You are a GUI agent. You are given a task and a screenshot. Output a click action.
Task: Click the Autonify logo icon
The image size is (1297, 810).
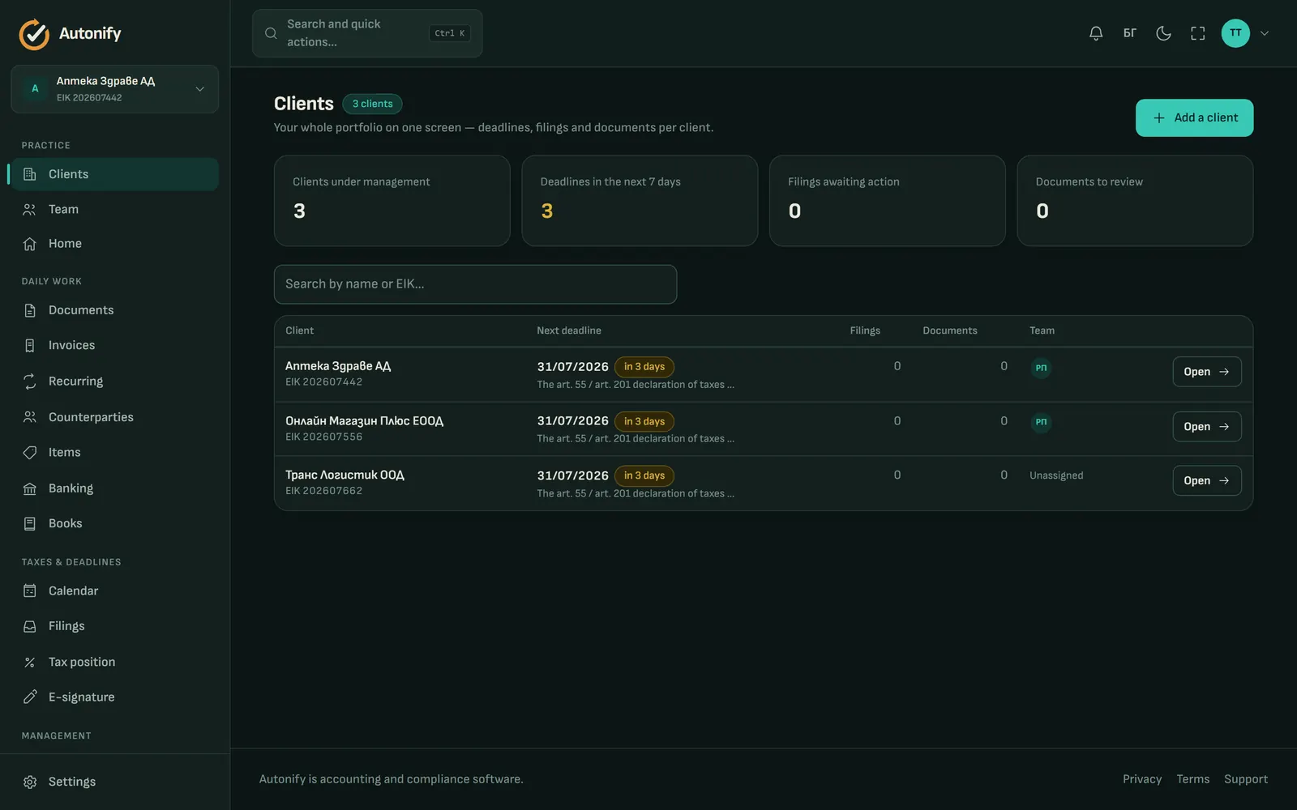(x=34, y=34)
